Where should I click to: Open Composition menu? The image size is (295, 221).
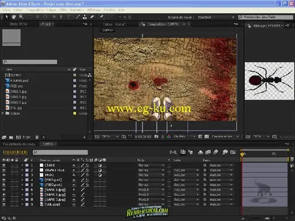coord(35,10)
